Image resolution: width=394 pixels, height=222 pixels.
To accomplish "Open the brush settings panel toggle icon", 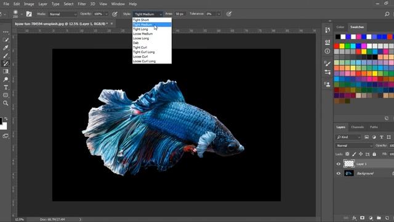I will (x=29, y=14).
